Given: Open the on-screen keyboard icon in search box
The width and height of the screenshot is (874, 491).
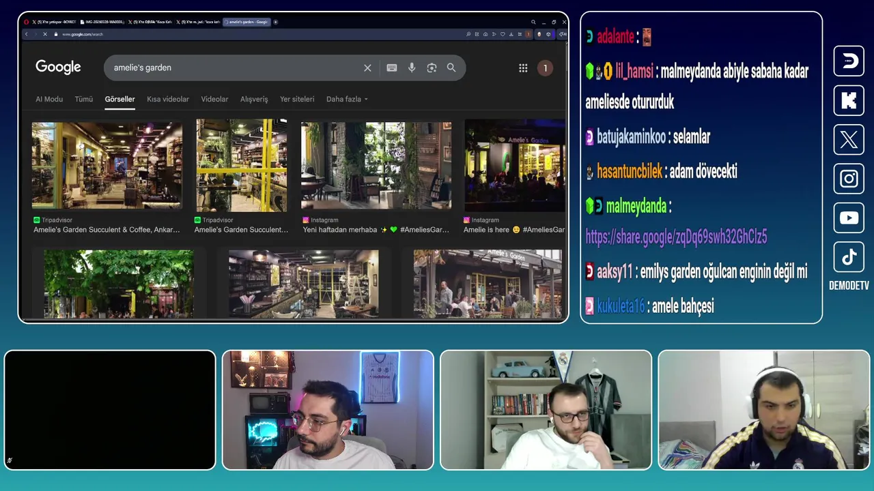Looking at the screenshot, I should (392, 68).
